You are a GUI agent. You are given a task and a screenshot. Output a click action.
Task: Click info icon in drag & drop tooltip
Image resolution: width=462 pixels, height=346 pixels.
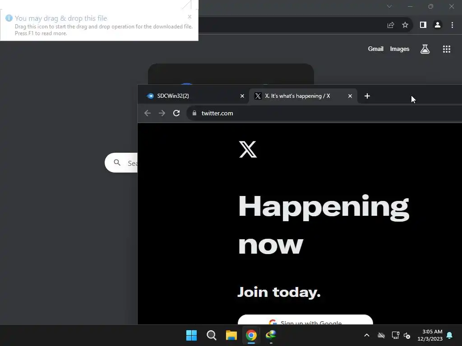(9, 18)
